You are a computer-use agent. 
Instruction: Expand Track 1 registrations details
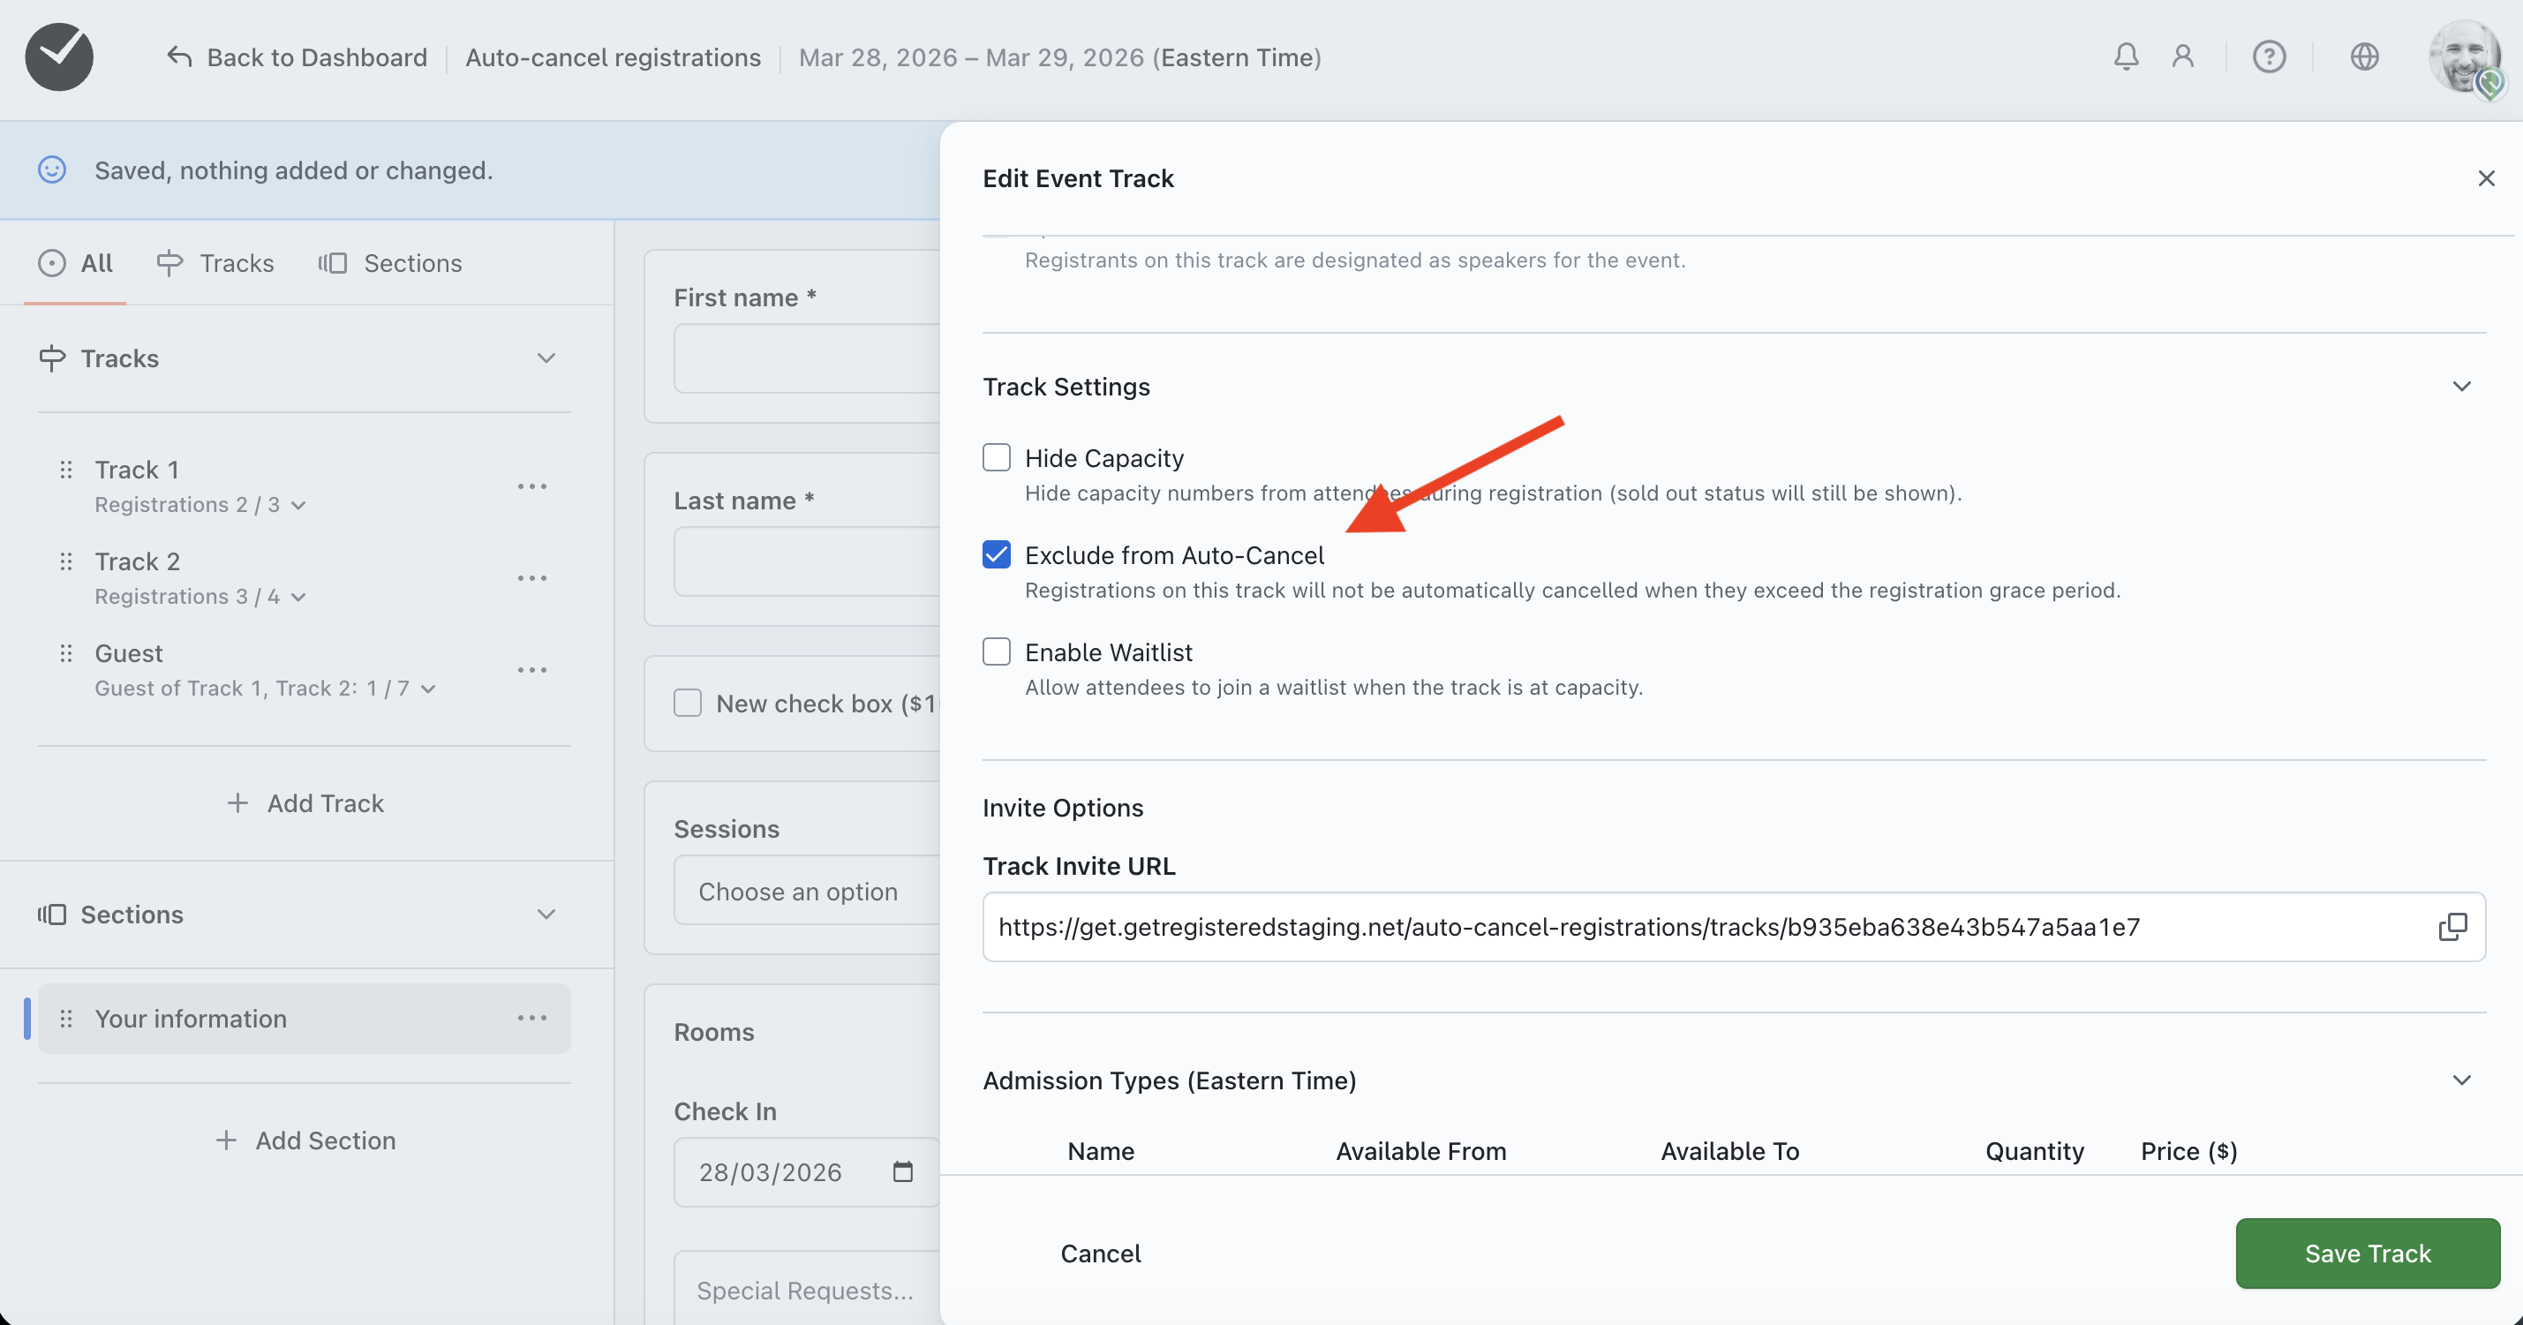click(298, 505)
